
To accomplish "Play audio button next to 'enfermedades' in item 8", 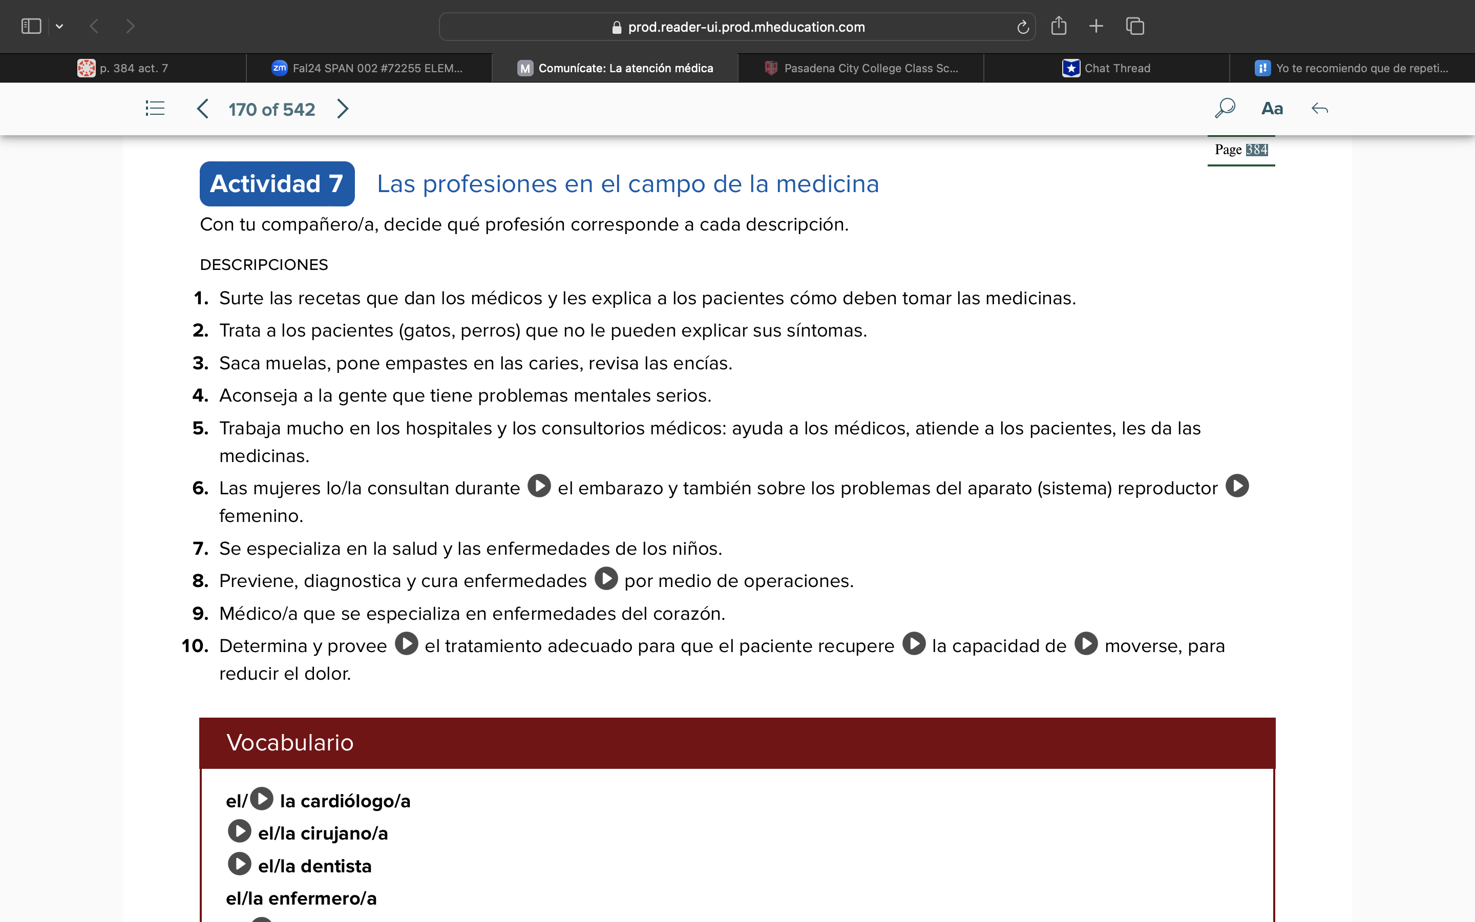I will point(606,579).
